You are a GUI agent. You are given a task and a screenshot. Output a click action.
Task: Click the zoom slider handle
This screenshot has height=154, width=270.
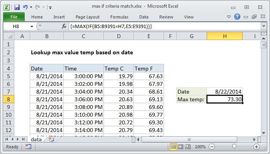click(x=234, y=147)
